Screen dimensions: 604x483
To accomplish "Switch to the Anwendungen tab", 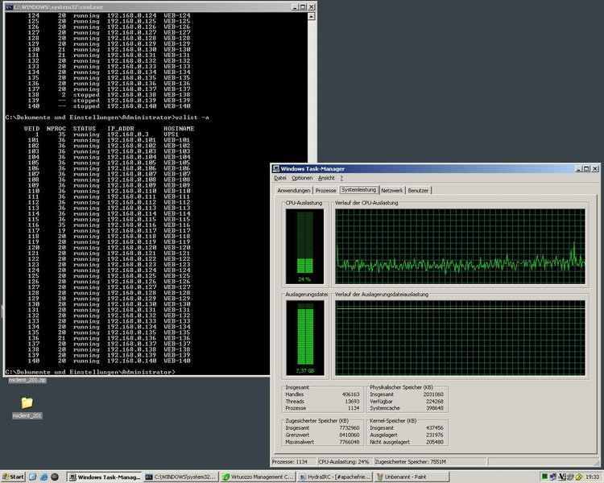I will [x=294, y=191].
